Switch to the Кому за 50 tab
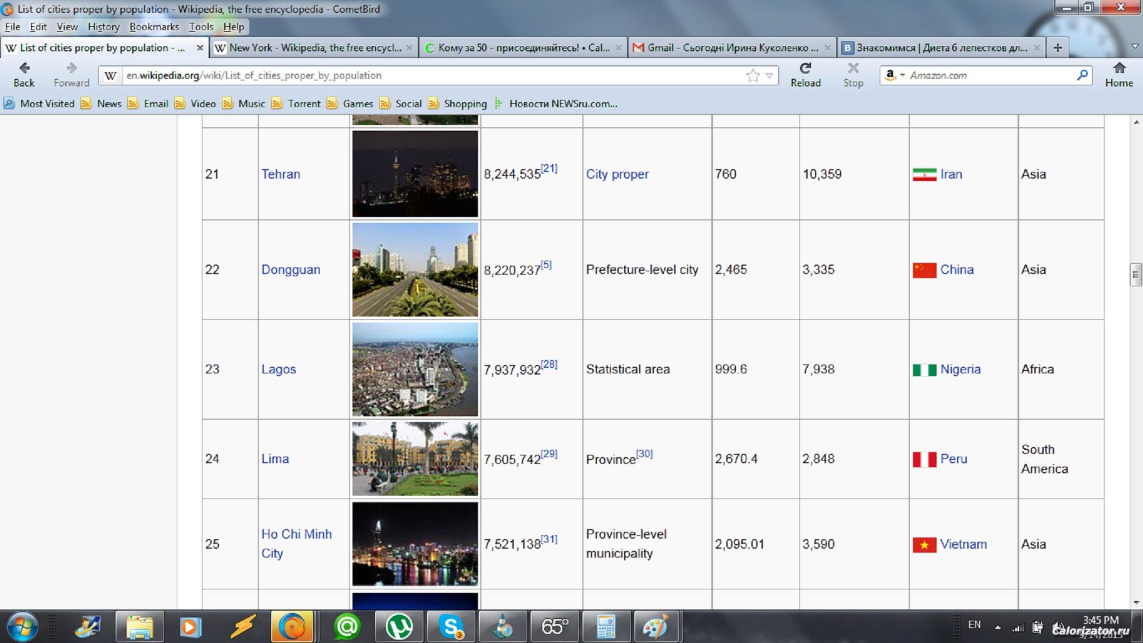The width and height of the screenshot is (1143, 643). tap(524, 47)
